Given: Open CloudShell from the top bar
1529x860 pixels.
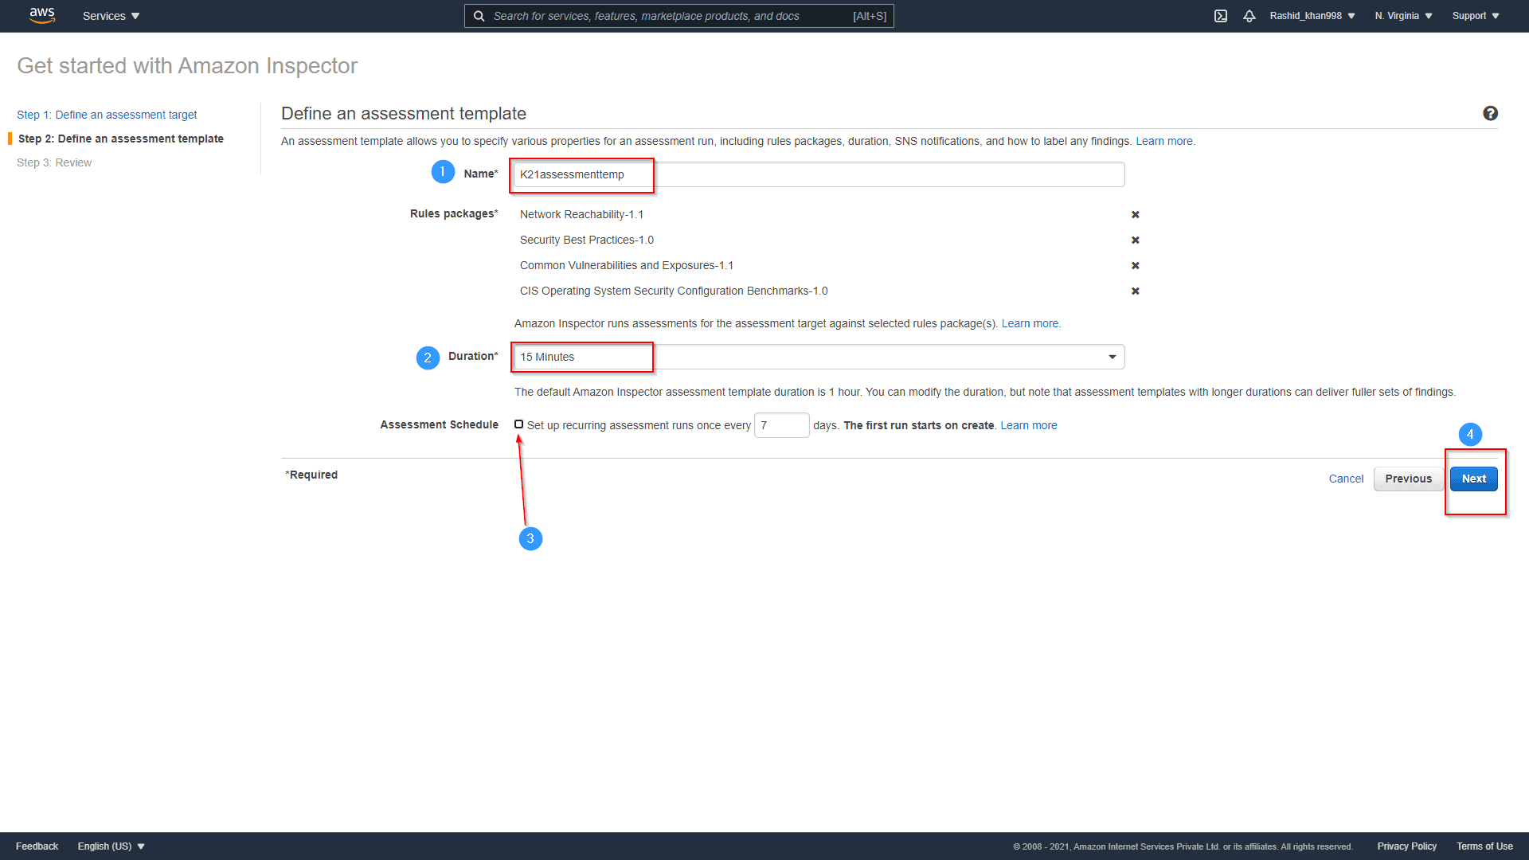Looking at the screenshot, I should click(x=1221, y=16).
